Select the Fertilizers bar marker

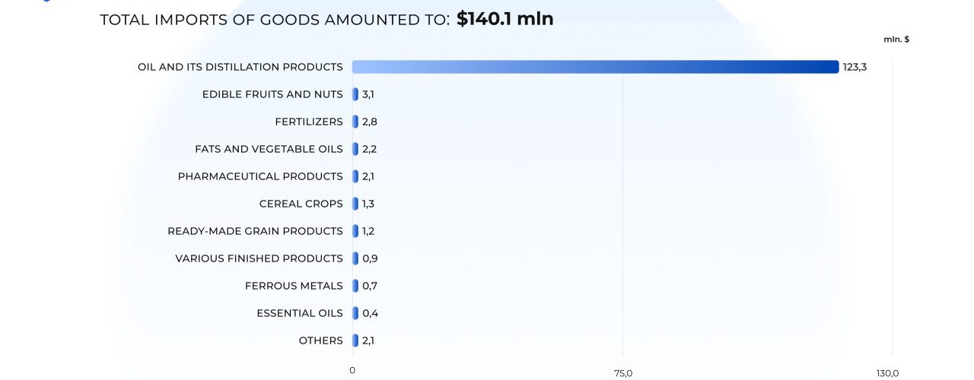click(355, 122)
